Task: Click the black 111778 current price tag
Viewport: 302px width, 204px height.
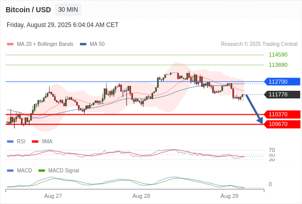Action: coord(282,94)
